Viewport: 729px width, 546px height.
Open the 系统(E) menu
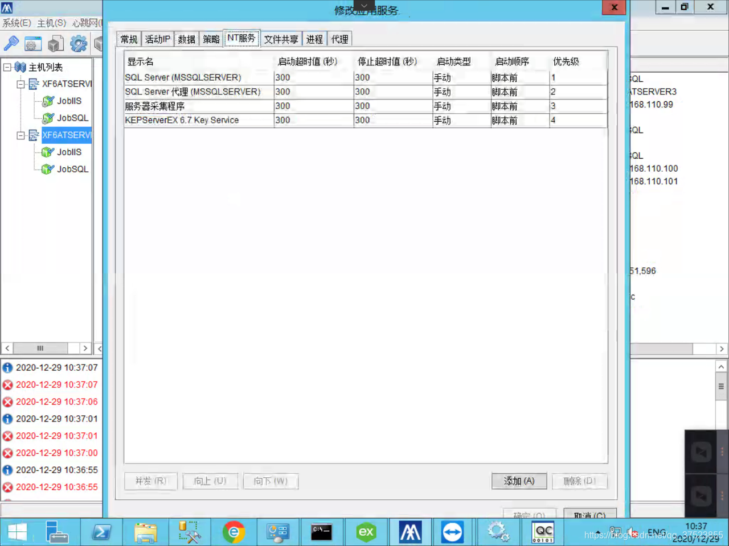pos(17,23)
